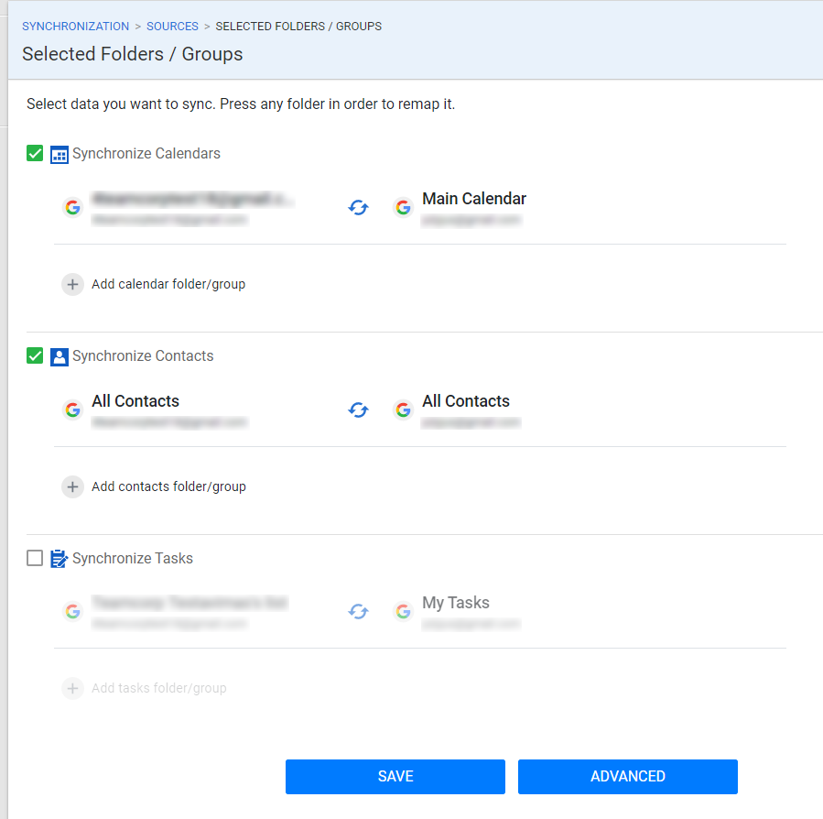Screen dimensions: 823x819
Task: Go to SYNCHRONIZATION breadcrumb
Action: pyautogui.click(x=76, y=27)
